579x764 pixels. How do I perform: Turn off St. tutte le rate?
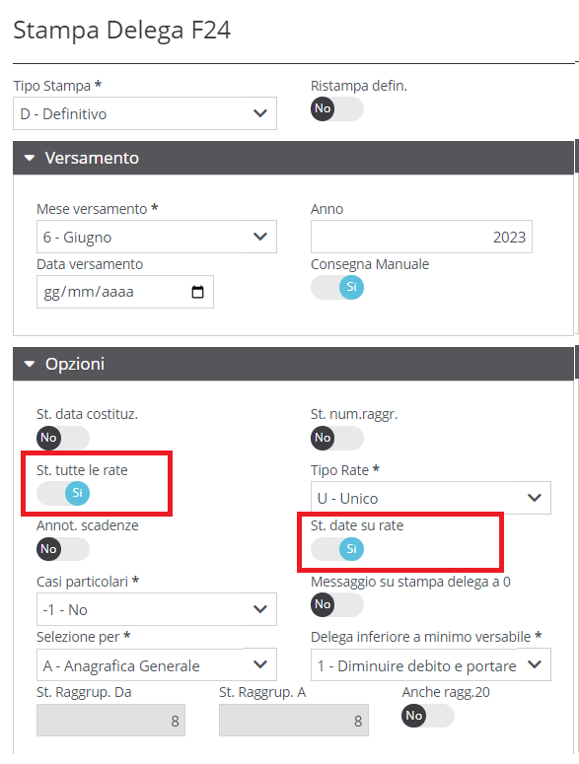[63, 493]
